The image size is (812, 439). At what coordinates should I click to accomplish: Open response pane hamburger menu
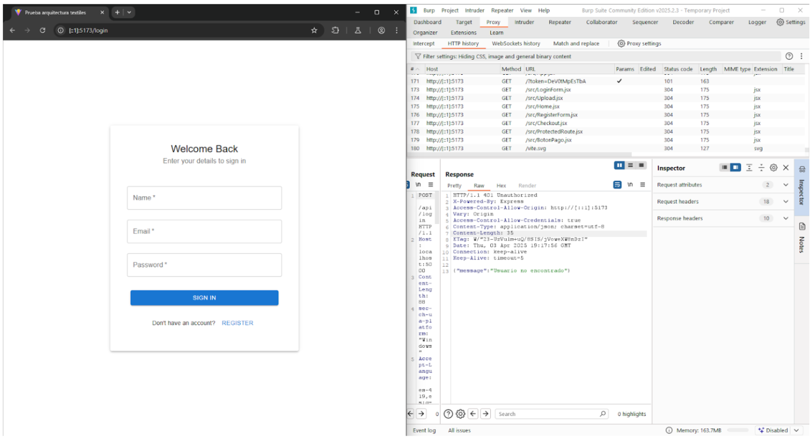coord(642,185)
